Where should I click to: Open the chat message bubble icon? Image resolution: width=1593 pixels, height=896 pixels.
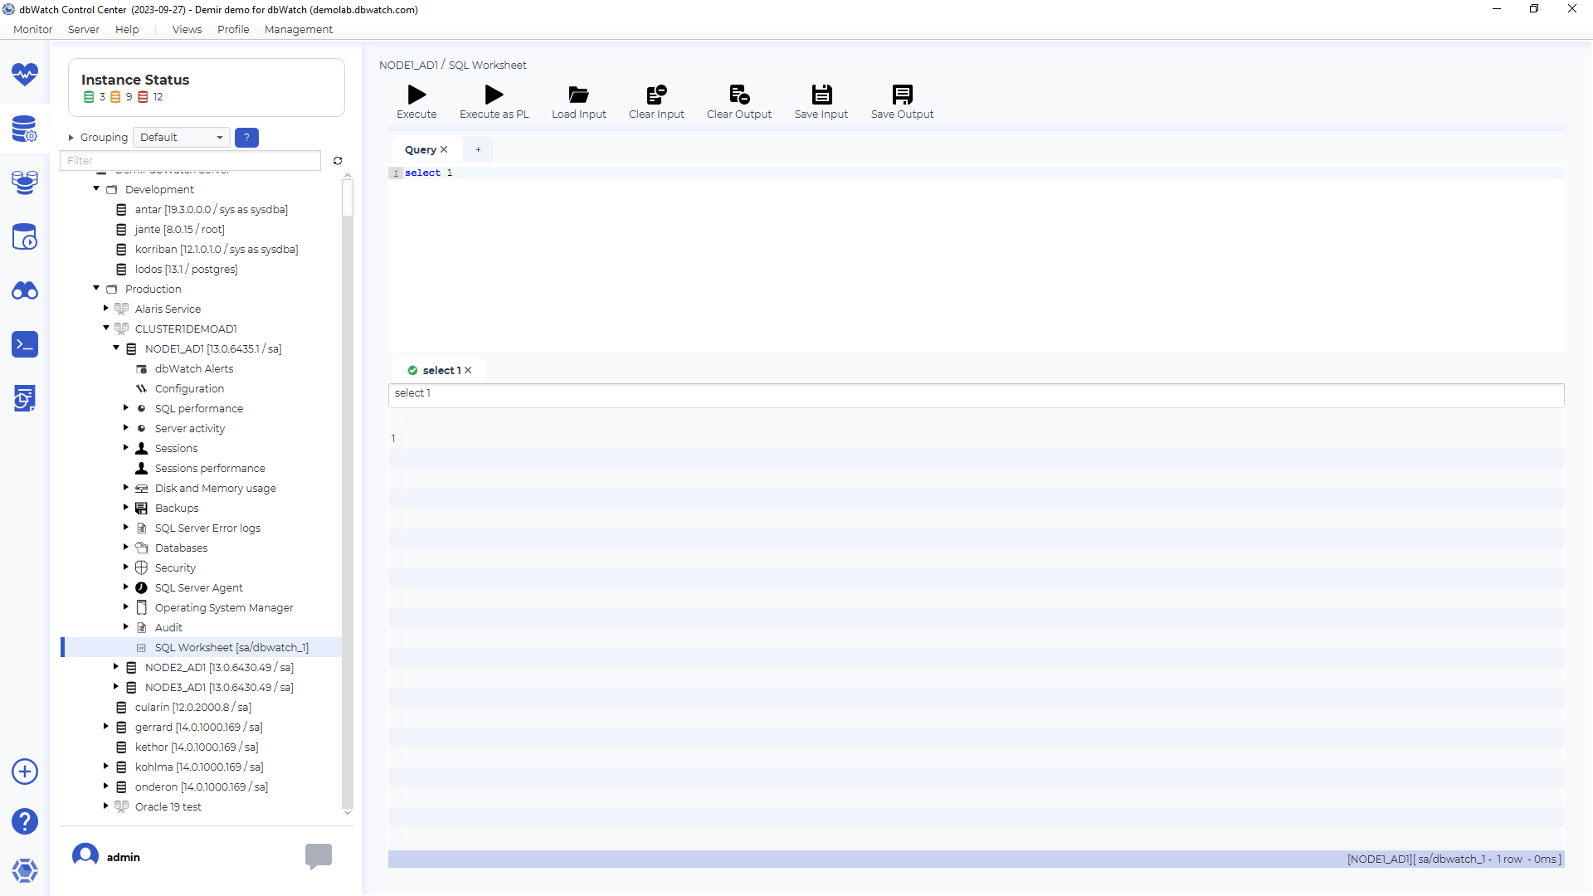click(x=319, y=856)
